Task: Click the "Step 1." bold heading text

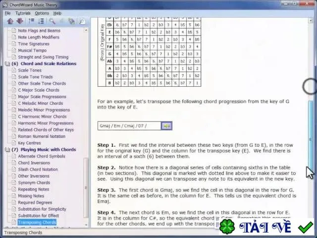Action: point(106,145)
